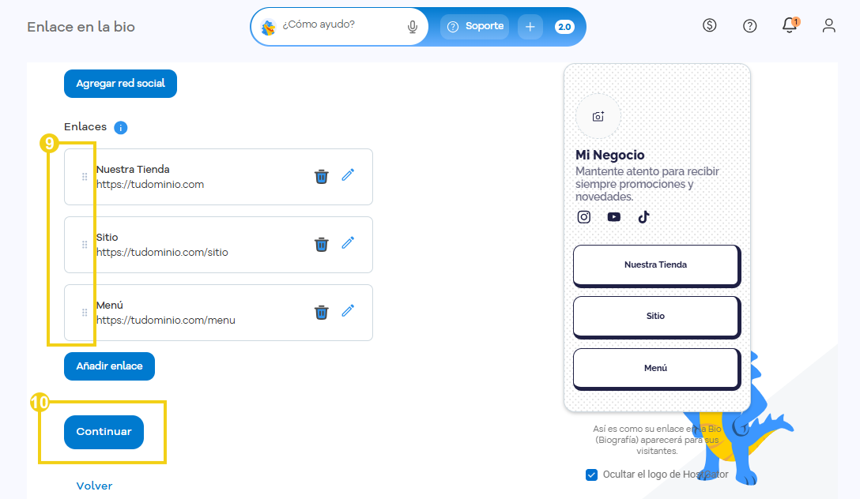Edit the Menú link
Screen dimensions: 860x499
coord(348,311)
